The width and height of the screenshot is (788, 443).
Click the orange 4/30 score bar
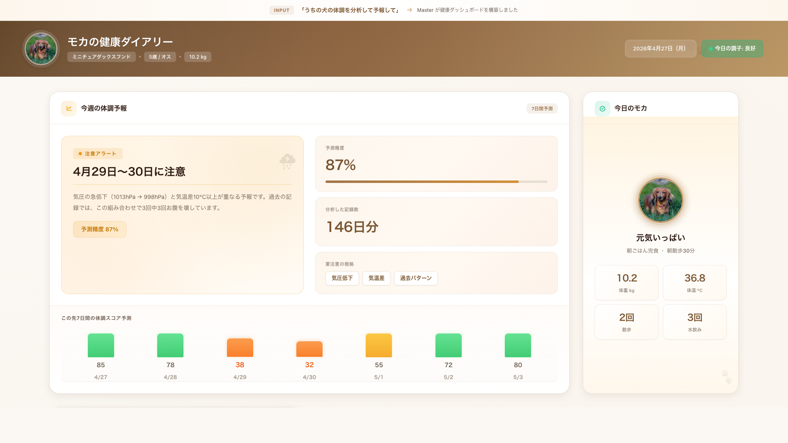point(309,349)
